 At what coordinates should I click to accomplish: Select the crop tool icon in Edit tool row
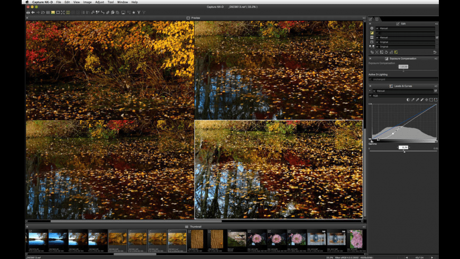[x=376, y=52]
